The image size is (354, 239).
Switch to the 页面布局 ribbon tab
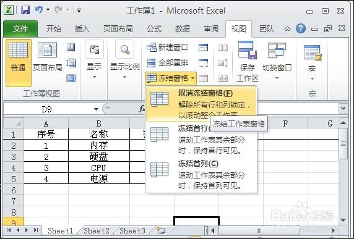(x=118, y=29)
